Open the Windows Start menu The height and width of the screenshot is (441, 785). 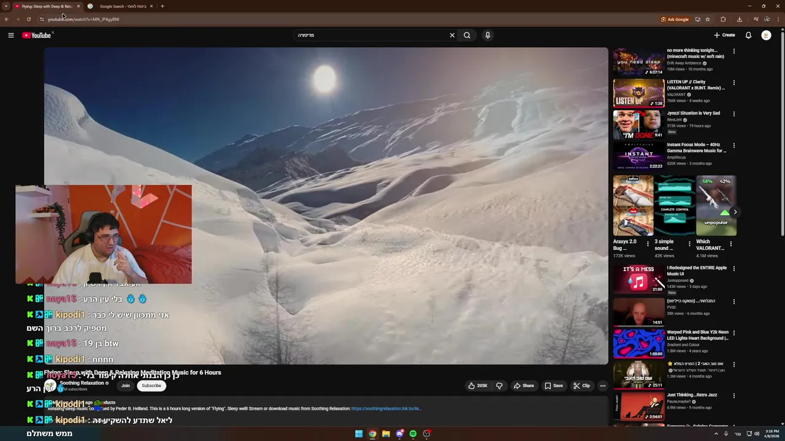(x=359, y=434)
